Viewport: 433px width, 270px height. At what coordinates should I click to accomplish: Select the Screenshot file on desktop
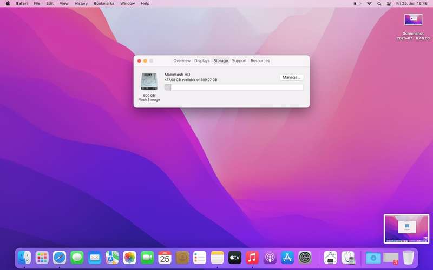pos(413,27)
